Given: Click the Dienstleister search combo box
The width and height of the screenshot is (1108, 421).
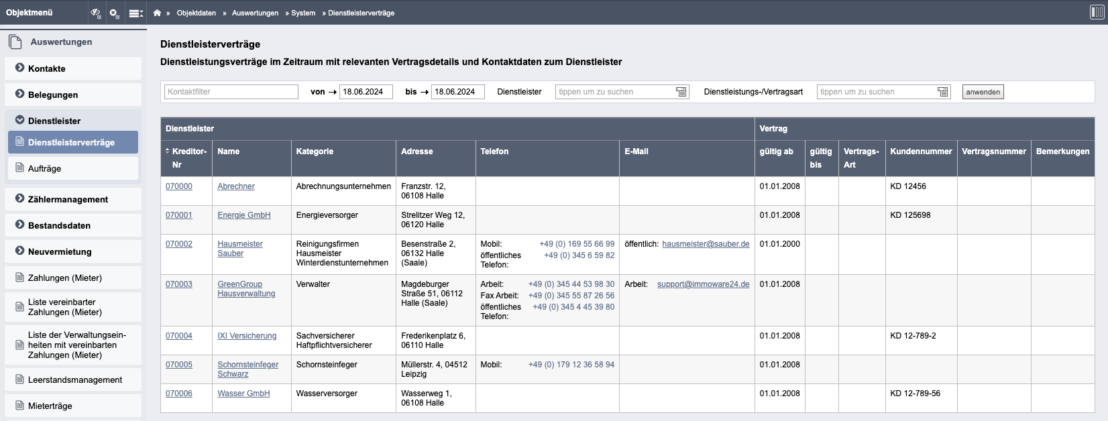Looking at the screenshot, I should pos(622,92).
